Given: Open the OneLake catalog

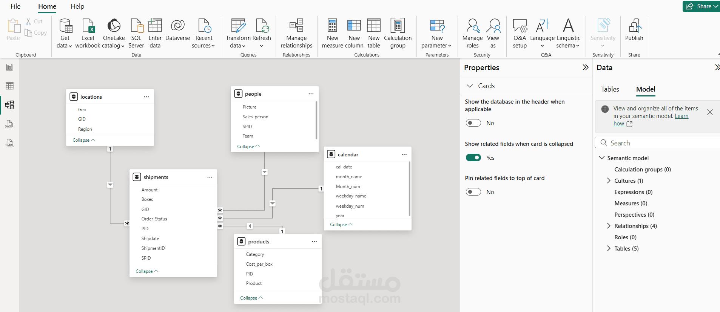Looking at the screenshot, I should pos(114,34).
